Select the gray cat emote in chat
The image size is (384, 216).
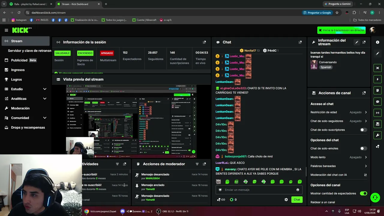[218, 181]
